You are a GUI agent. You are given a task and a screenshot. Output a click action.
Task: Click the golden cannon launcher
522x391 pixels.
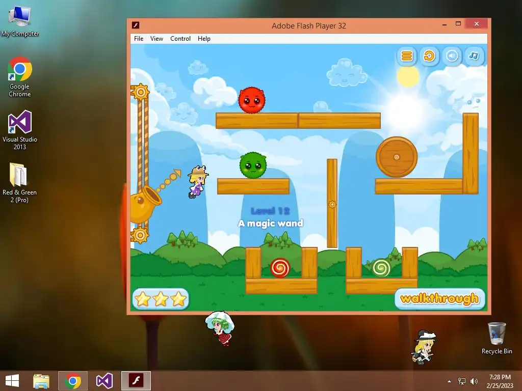144,204
